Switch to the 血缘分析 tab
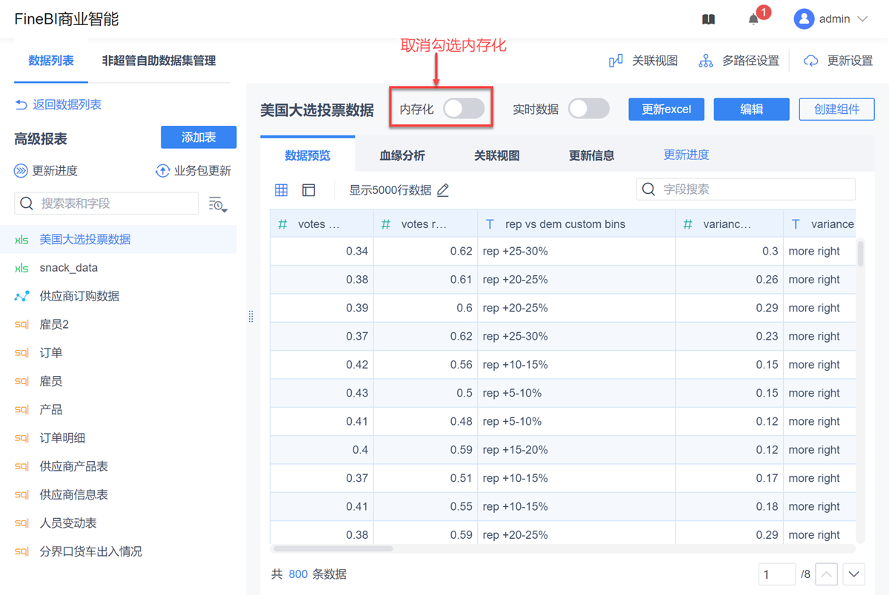This screenshot has width=889, height=595. tap(402, 155)
